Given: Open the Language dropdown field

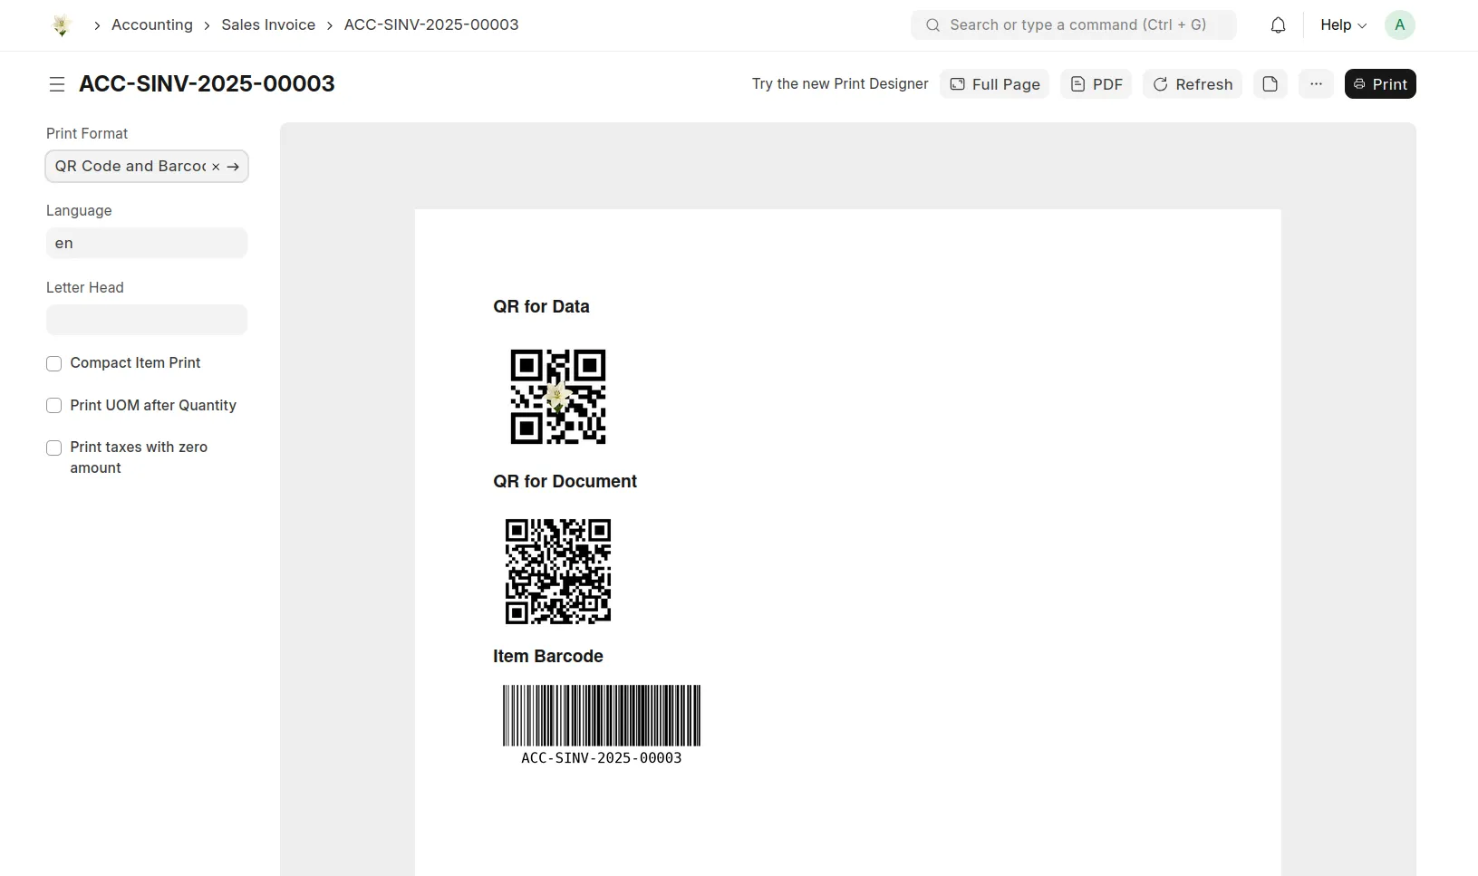Looking at the screenshot, I should click(x=146, y=243).
